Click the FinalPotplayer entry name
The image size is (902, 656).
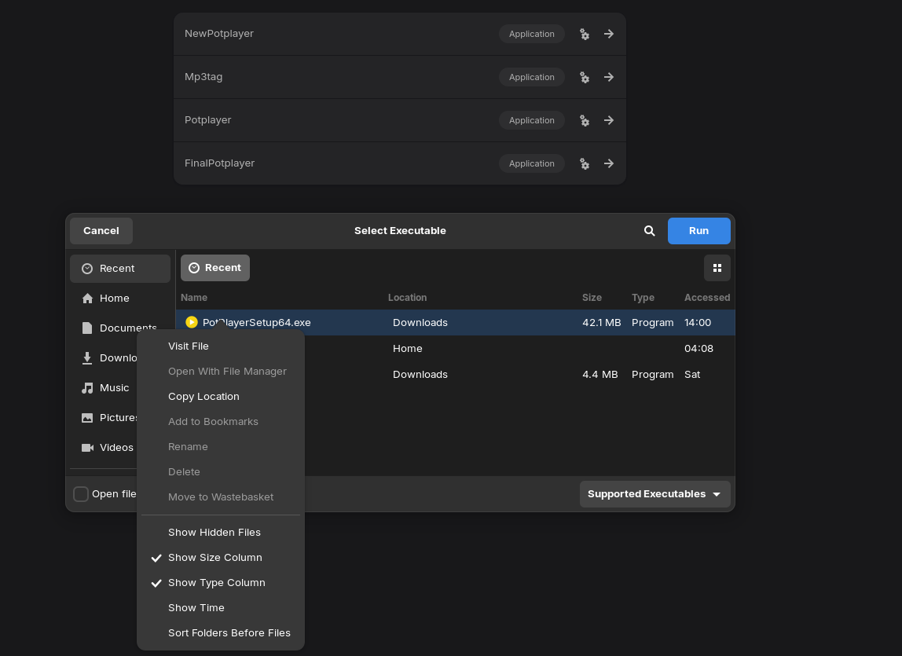(220, 163)
